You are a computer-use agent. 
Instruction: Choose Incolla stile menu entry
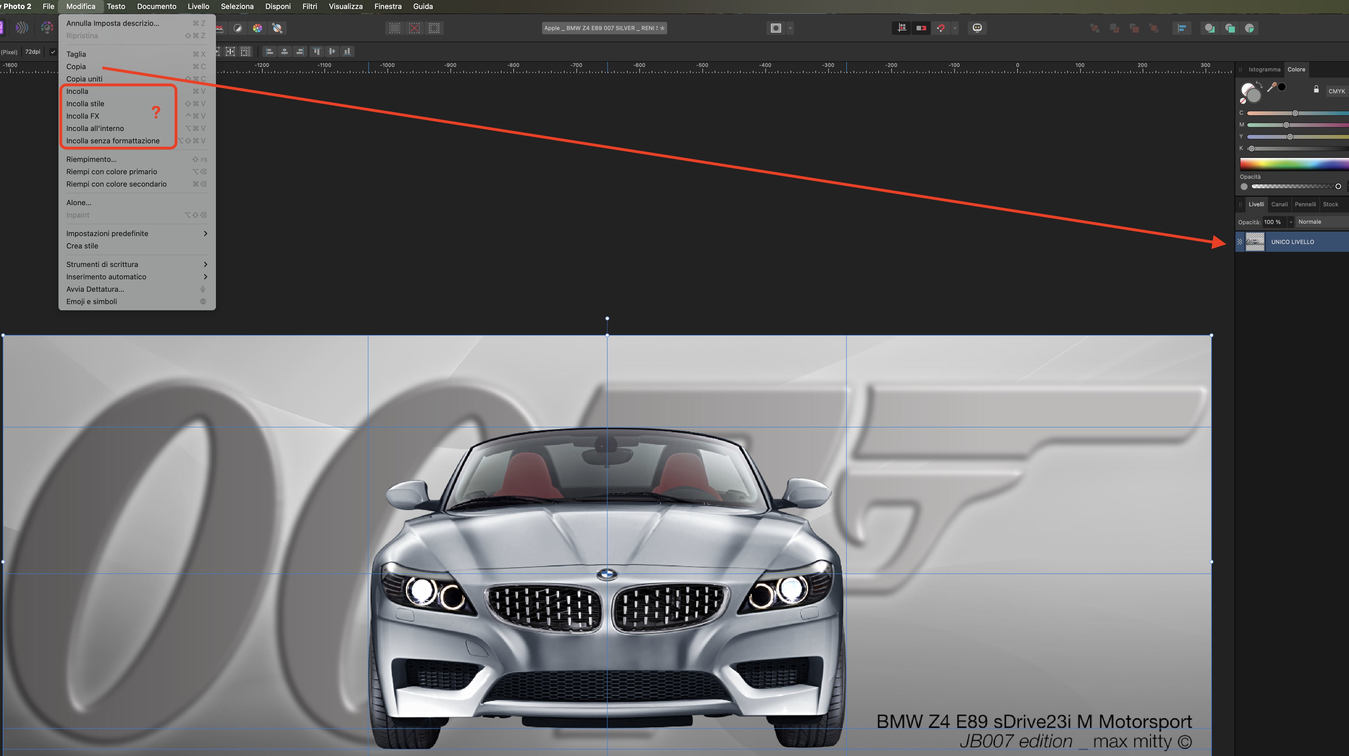click(137, 104)
